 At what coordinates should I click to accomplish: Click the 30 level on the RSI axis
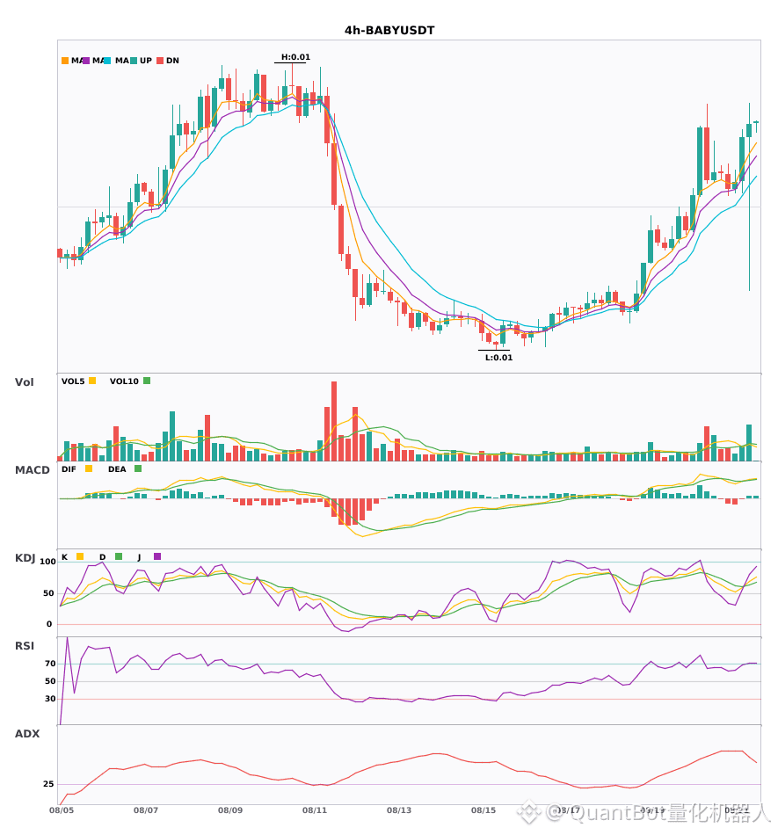point(50,699)
